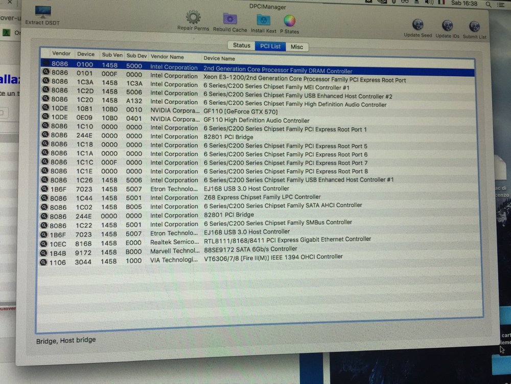Click device ID 1C2D
Screen dimensions: 511x384
pyautogui.click(x=85, y=91)
